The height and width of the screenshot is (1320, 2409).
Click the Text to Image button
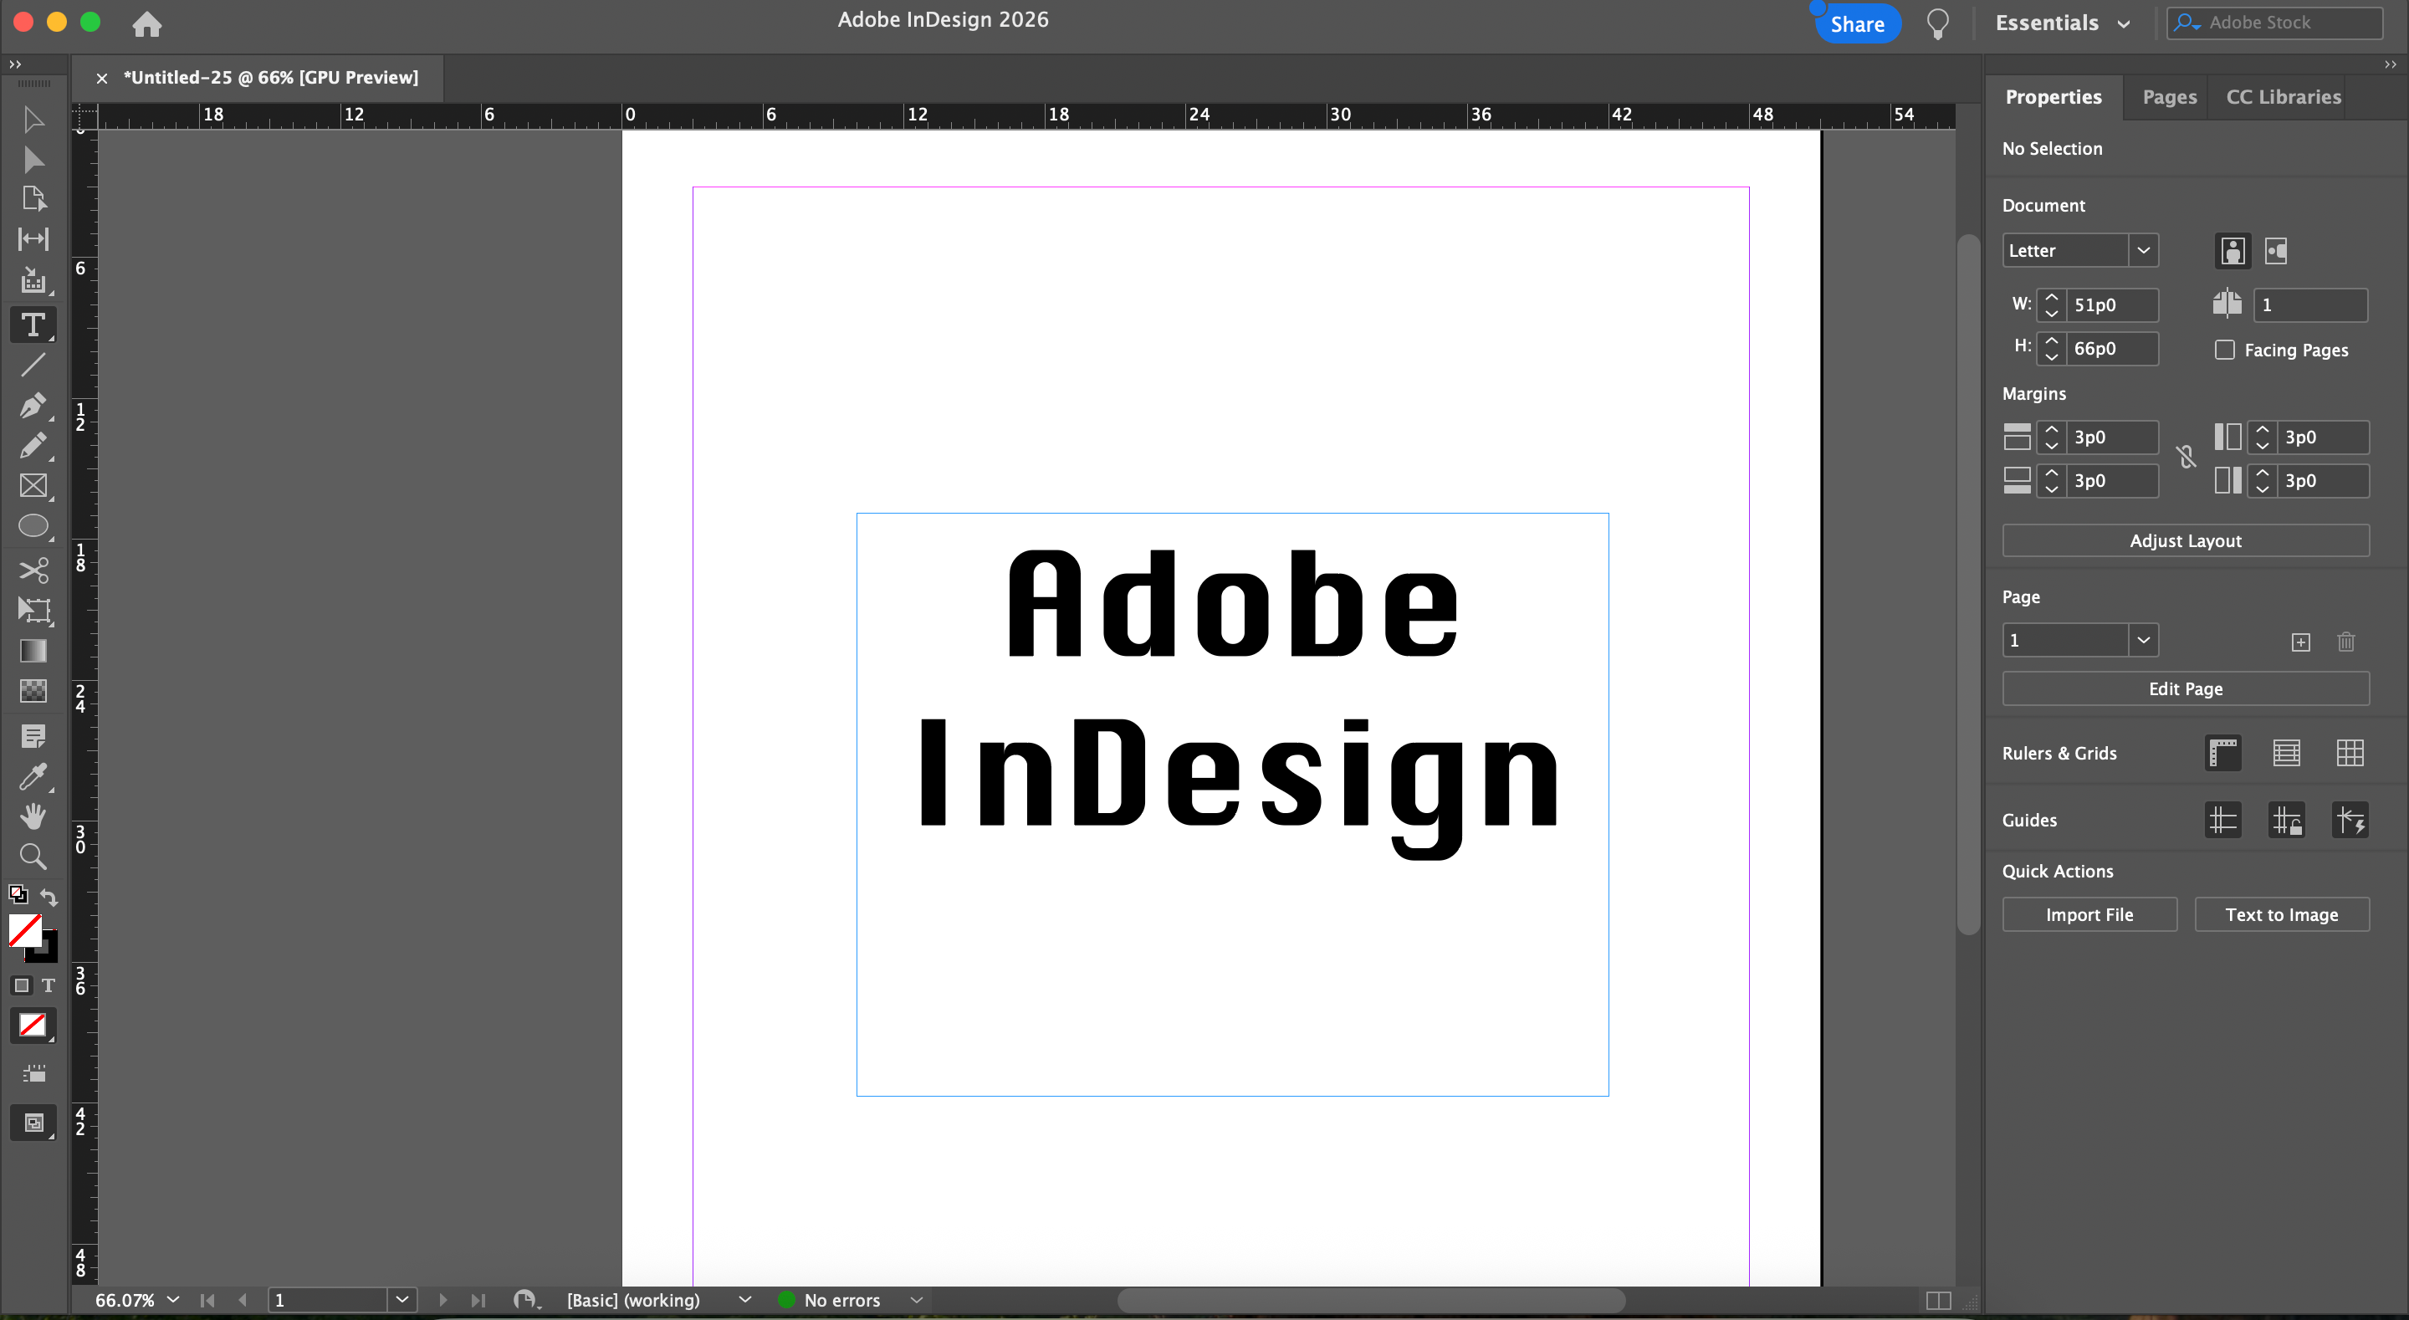(2281, 915)
